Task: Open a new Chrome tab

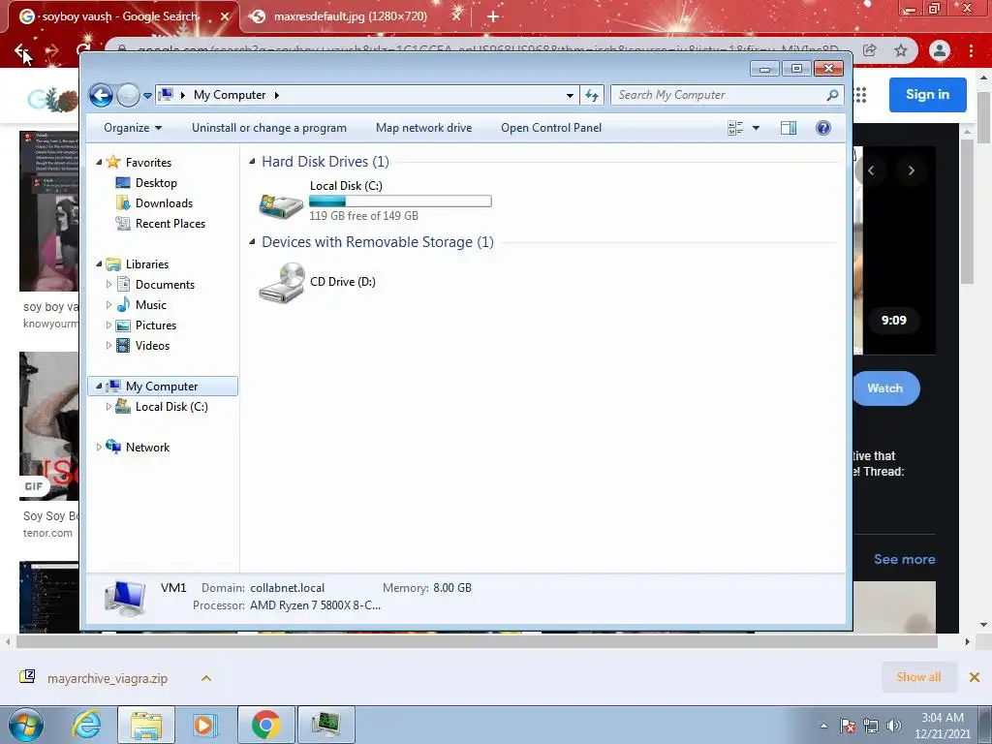Action: [493, 16]
